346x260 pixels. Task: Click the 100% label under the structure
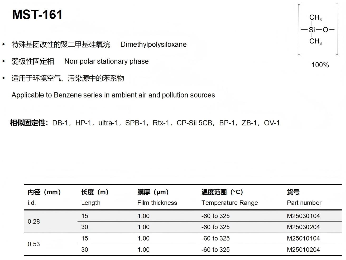coord(320,65)
